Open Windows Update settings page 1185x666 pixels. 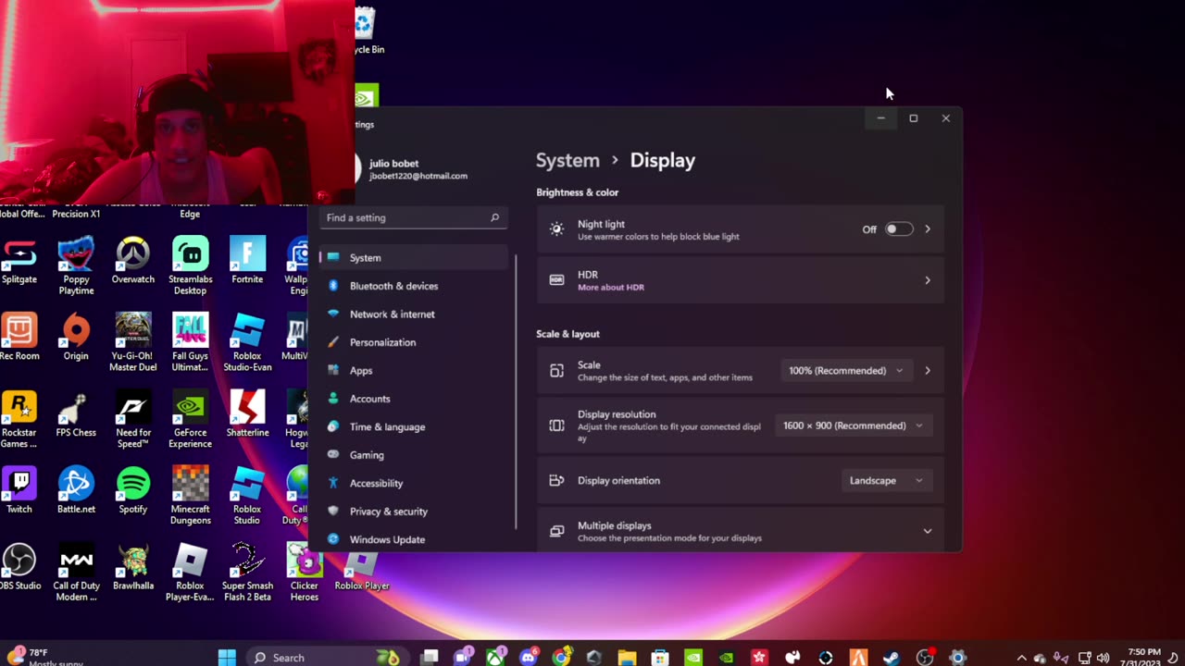(x=387, y=539)
